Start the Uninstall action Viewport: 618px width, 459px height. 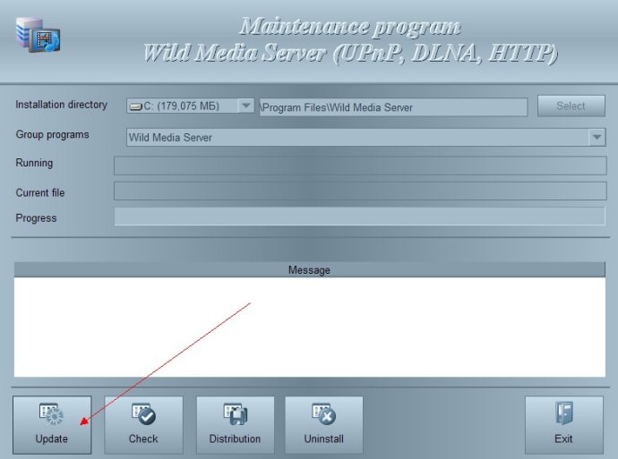324,425
